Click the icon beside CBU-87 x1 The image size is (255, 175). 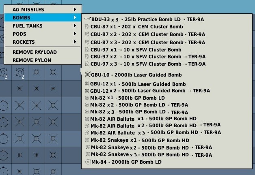[87, 26]
